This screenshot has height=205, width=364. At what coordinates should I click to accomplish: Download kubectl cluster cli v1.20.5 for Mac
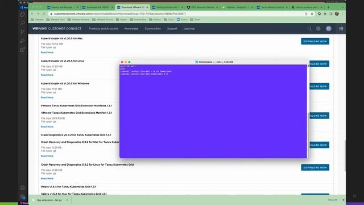[315, 42]
